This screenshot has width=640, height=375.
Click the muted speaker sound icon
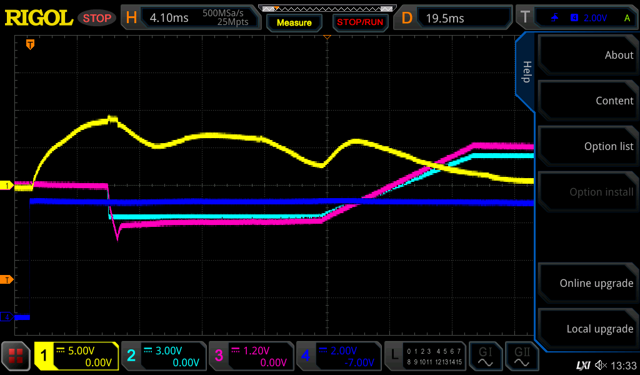601,365
